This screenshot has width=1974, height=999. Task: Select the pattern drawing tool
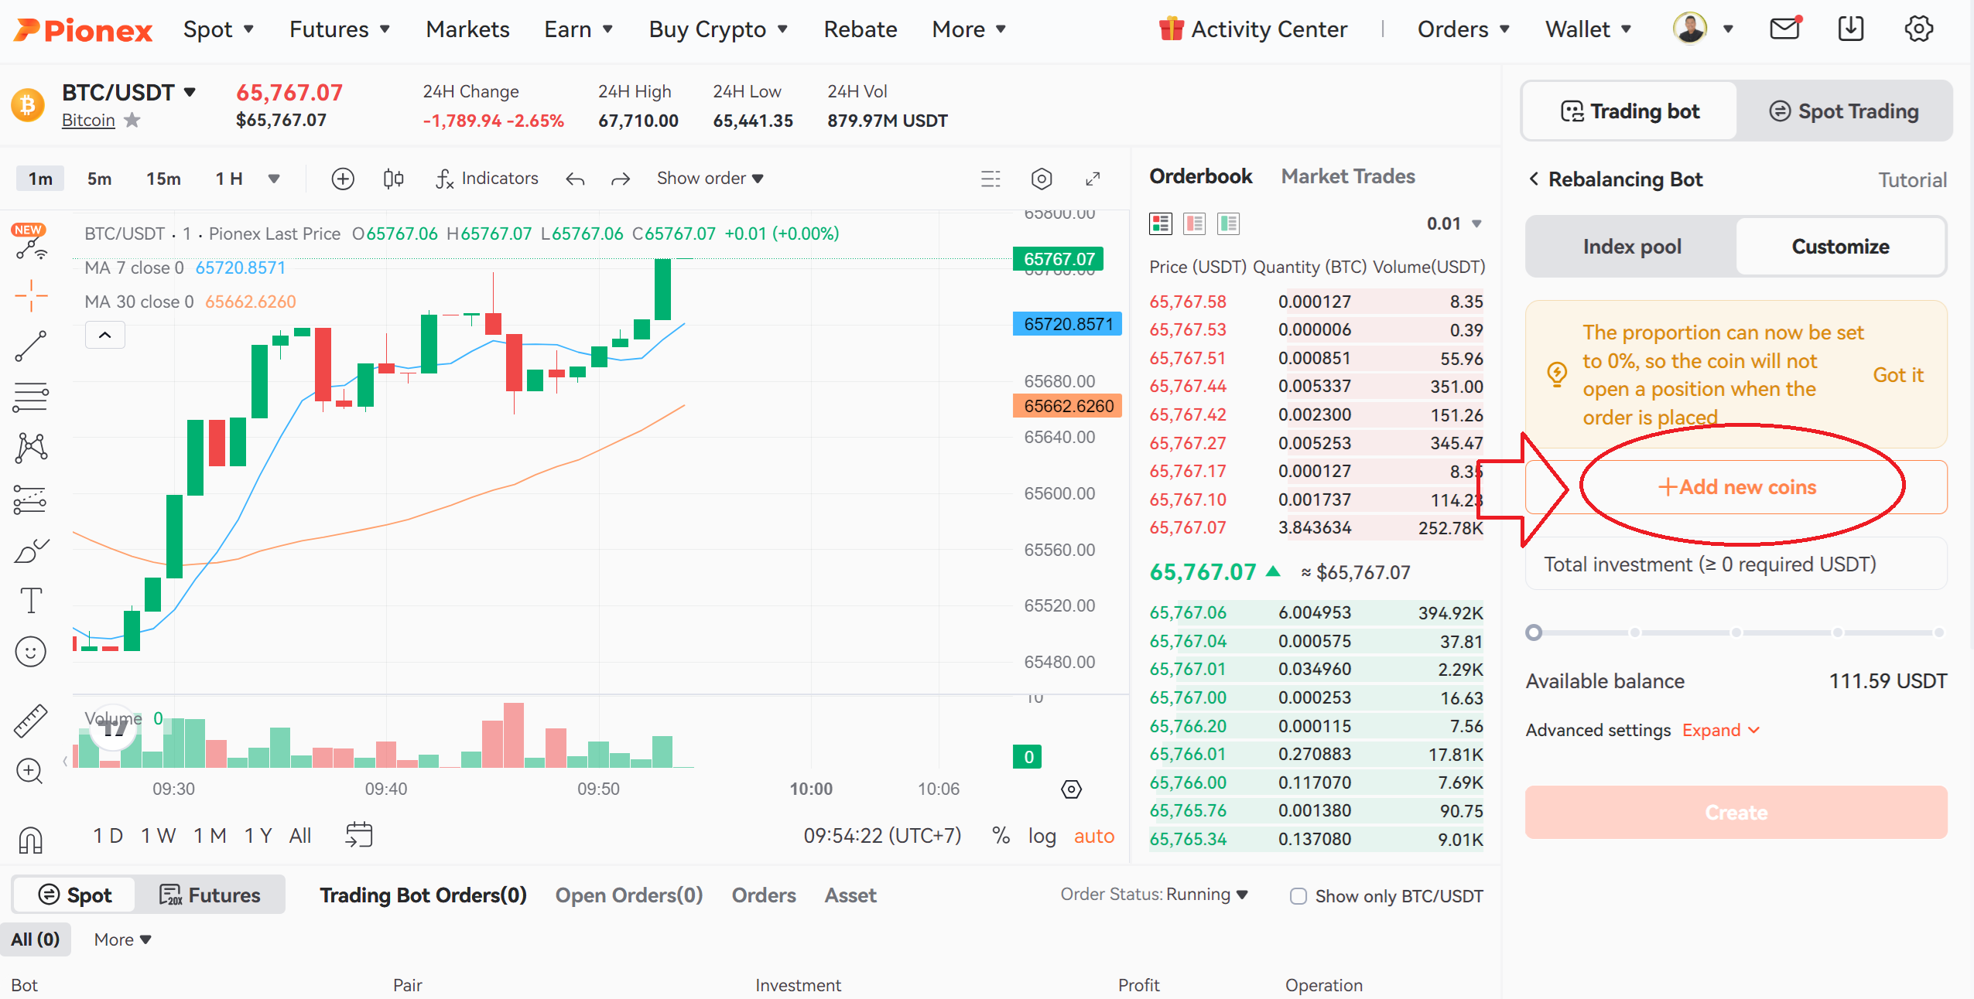pyautogui.click(x=31, y=447)
